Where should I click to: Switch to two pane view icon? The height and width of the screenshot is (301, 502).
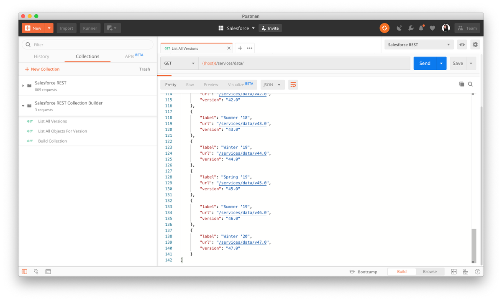pos(453,272)
